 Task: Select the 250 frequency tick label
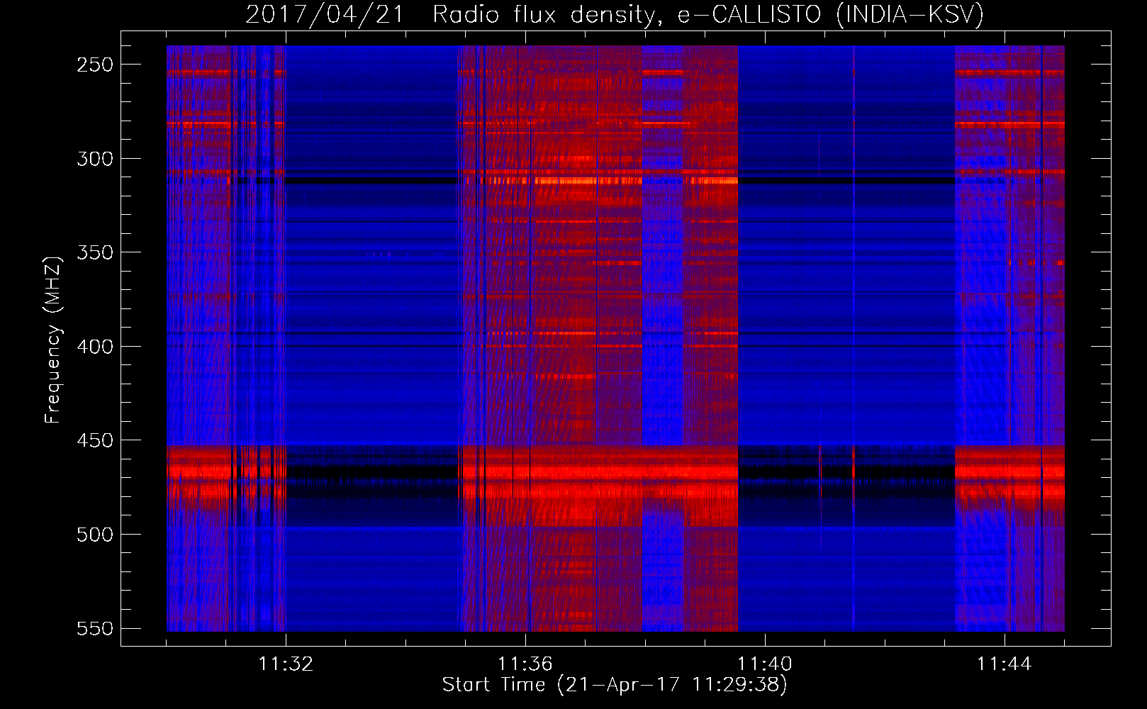(x=95, y=65)
